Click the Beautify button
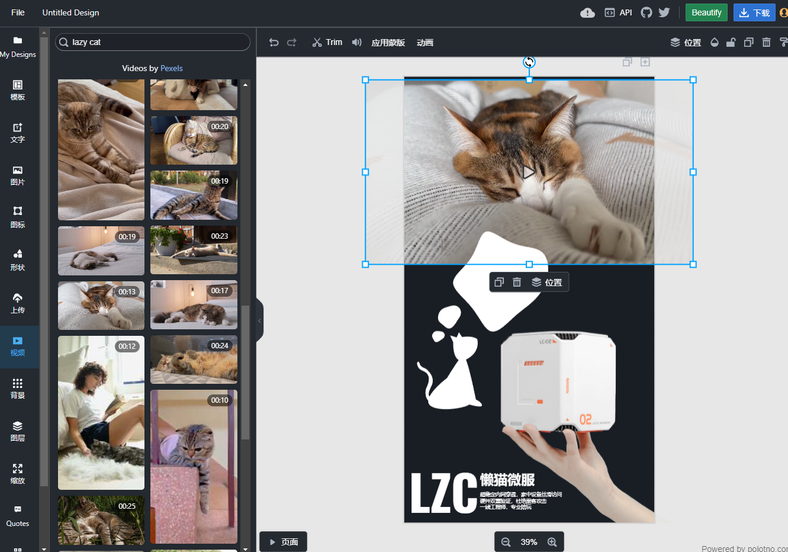Image resolution: width=788 pixels, height=552 pixels. point(706,12)
